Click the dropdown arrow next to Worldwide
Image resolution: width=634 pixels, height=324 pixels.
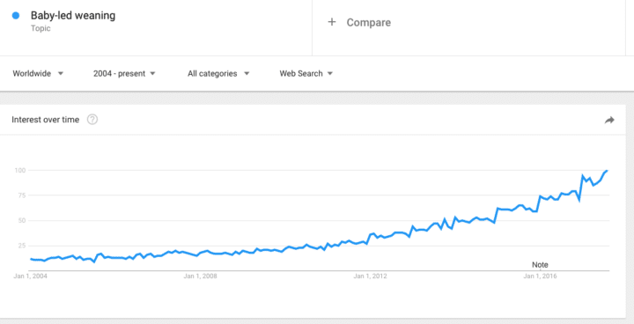pyautogui.click(x=60, y=74)
